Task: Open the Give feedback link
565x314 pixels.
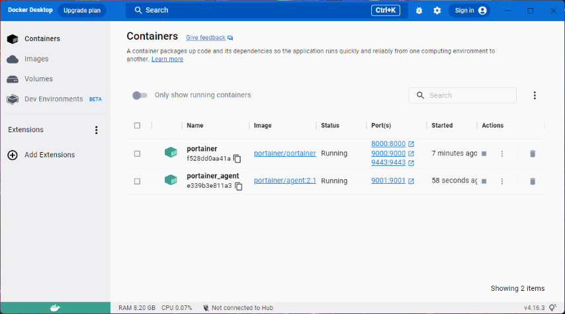Action: click(x=206, y=38)
